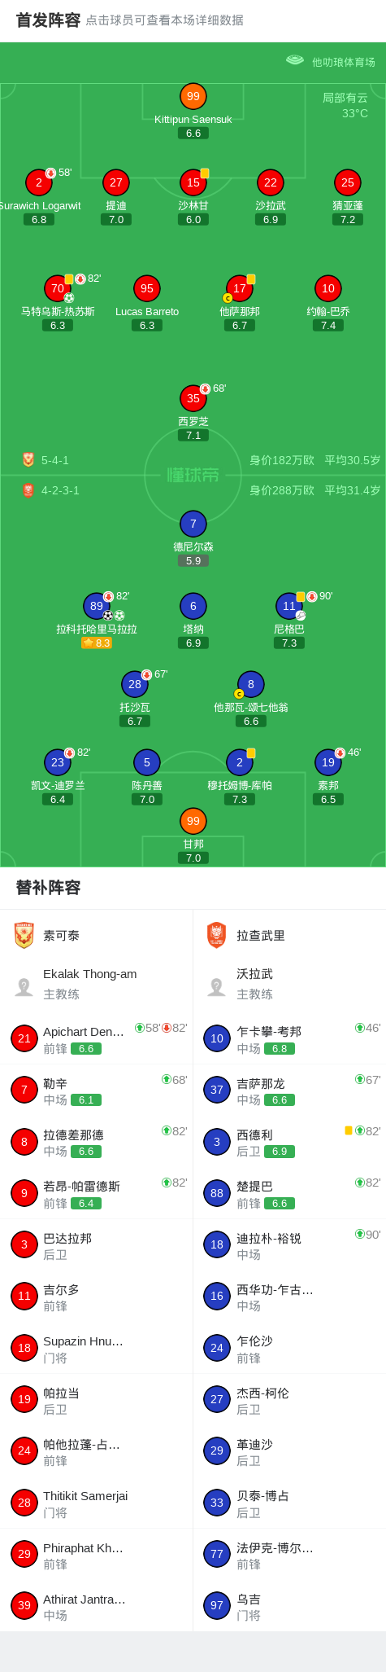Select red player 35 西罗芝
Image resolution: width=386 pixels, height=1672 pixels.
[193, 398]
